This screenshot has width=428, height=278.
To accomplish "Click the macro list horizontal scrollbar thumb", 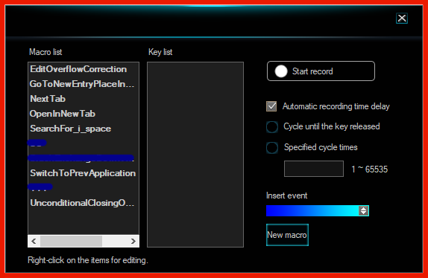I will point(72,241).
